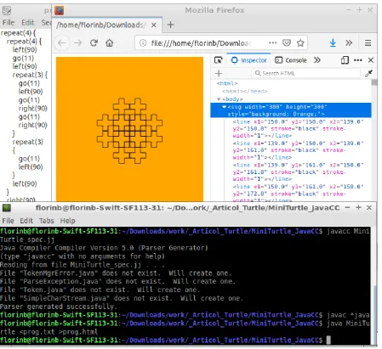This screenshot has height=349, width=382.
Task: Click the Pocket save icon
Action: (287, 42)
